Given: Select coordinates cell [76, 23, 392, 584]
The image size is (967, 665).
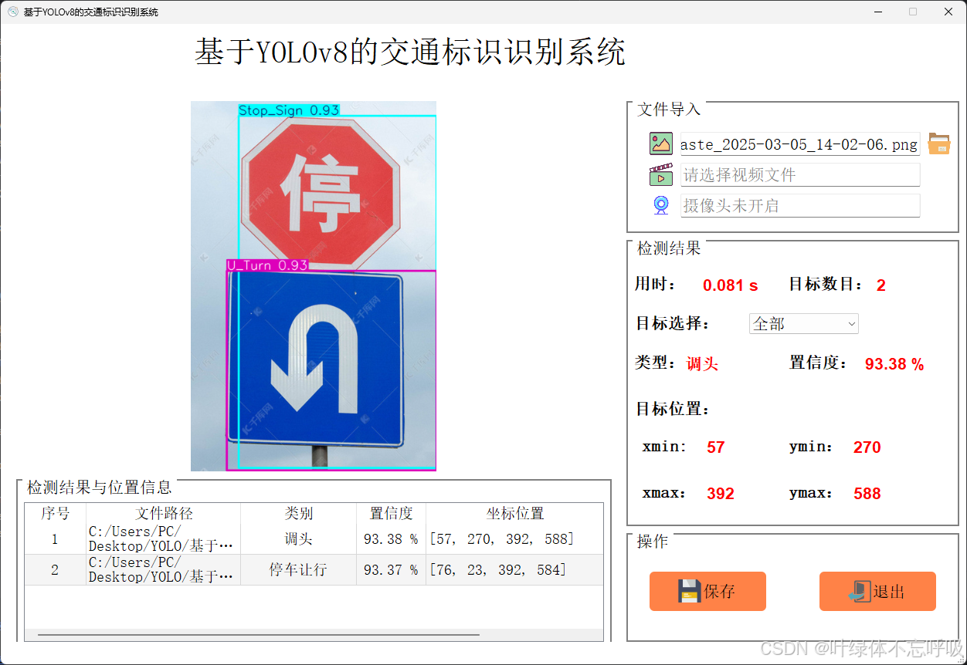Looking at the screenshot, I should click(x=515, y=569).
